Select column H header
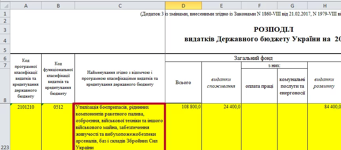The width and height of the screenshot is (341, 150). point(324,6)
